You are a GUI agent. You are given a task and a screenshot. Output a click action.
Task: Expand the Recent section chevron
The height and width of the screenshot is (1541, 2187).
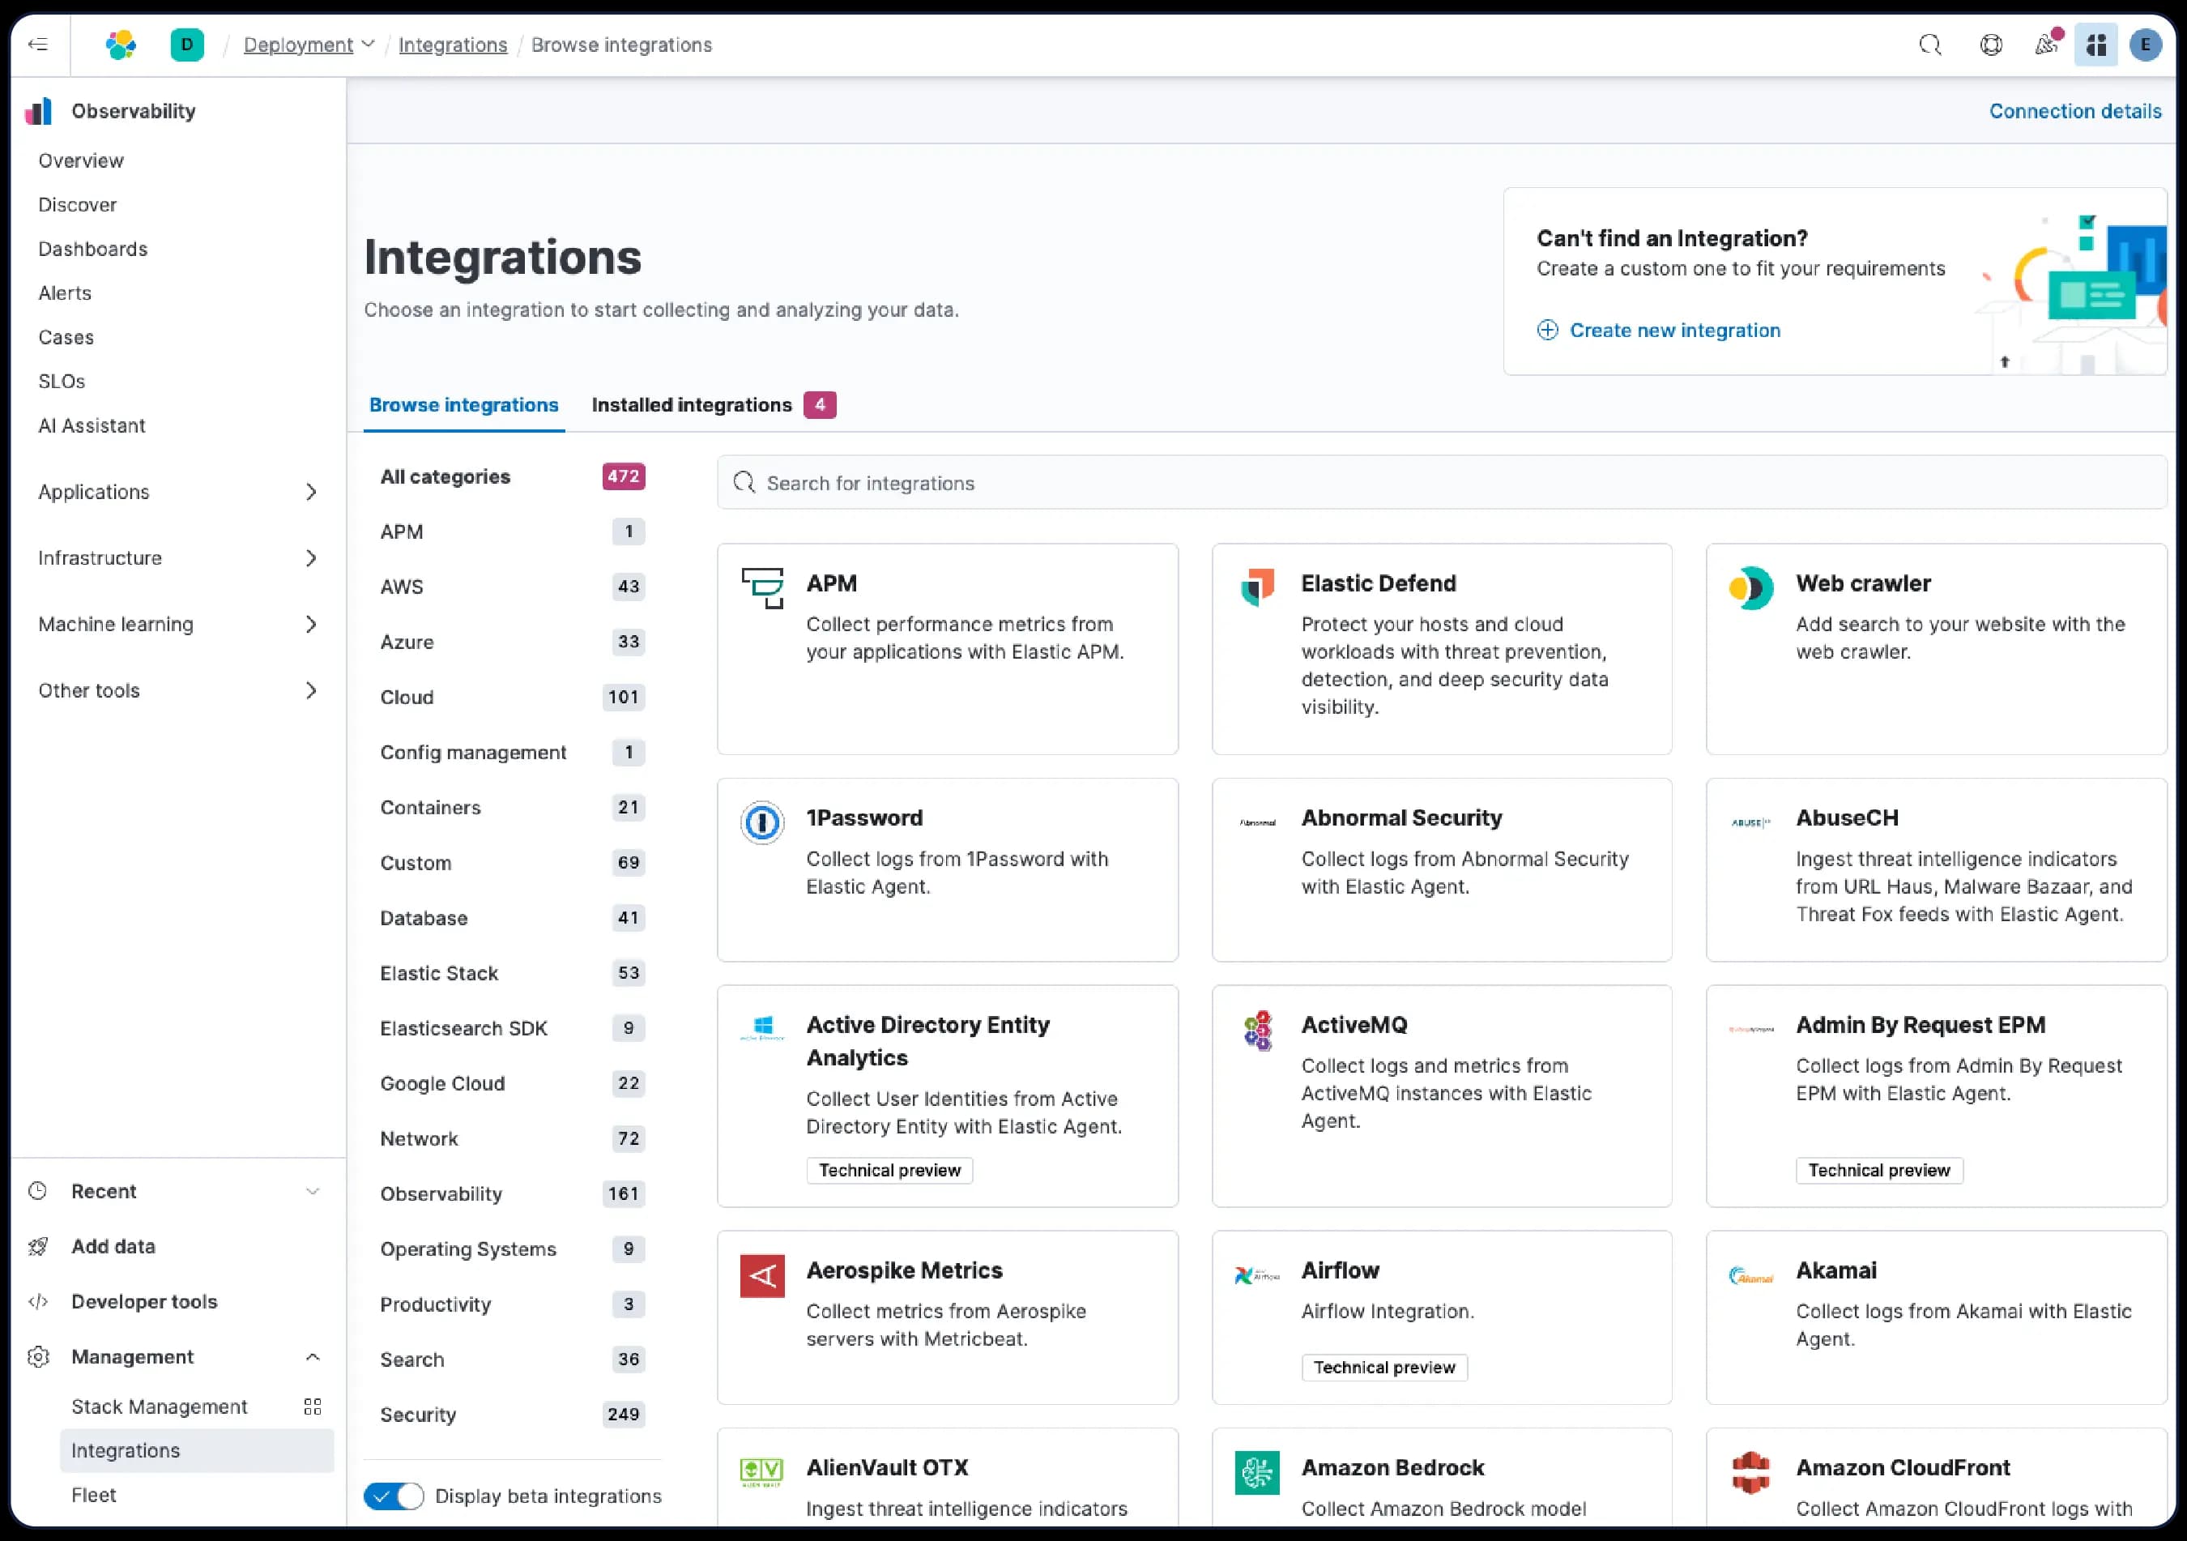[x=313, y=1190]
